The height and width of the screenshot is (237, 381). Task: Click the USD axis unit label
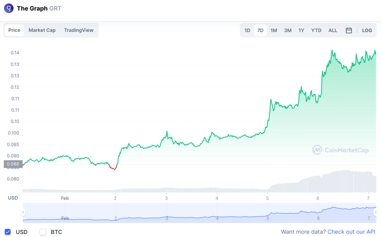(13, 198)
